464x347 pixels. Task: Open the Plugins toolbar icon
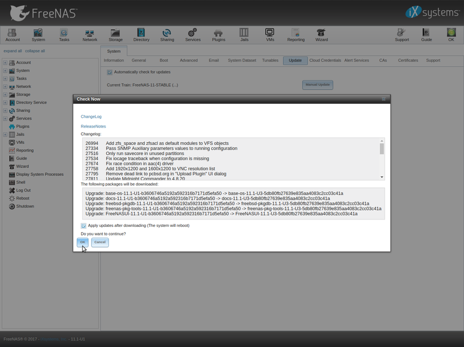click(x=219, y=35)
